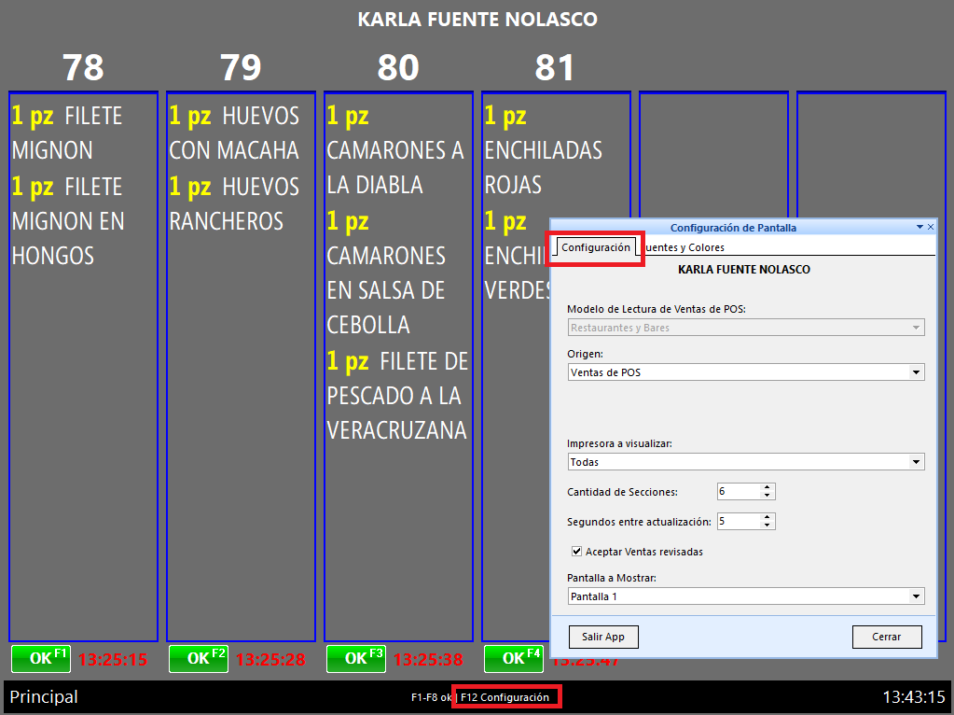Uncheck Aceptar Ventas revisadas
The height and width of the screenshot is (715, 954).
click(x=576, y=551)
